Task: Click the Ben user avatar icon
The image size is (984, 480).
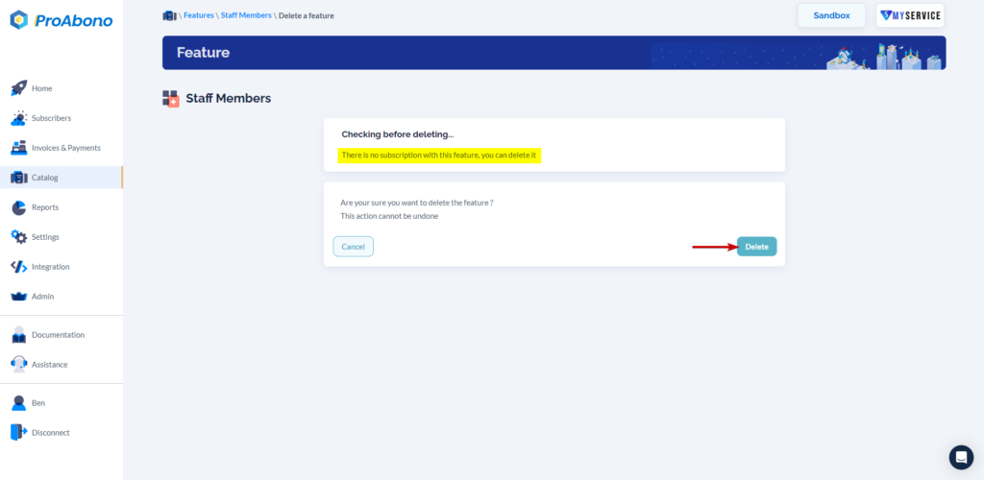Action: [x=19, y=403]
